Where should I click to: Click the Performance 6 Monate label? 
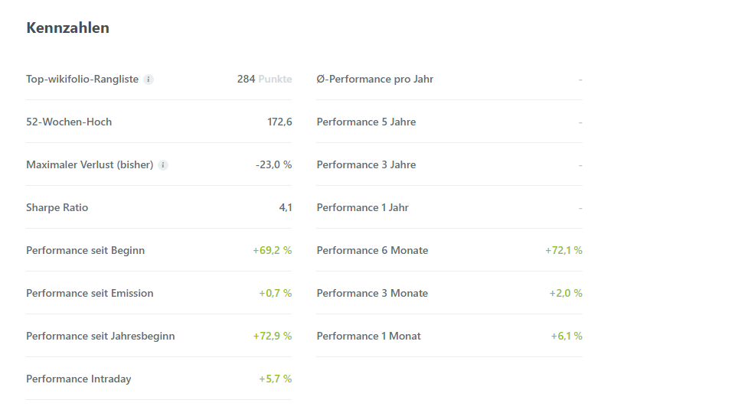pos(372,251)
